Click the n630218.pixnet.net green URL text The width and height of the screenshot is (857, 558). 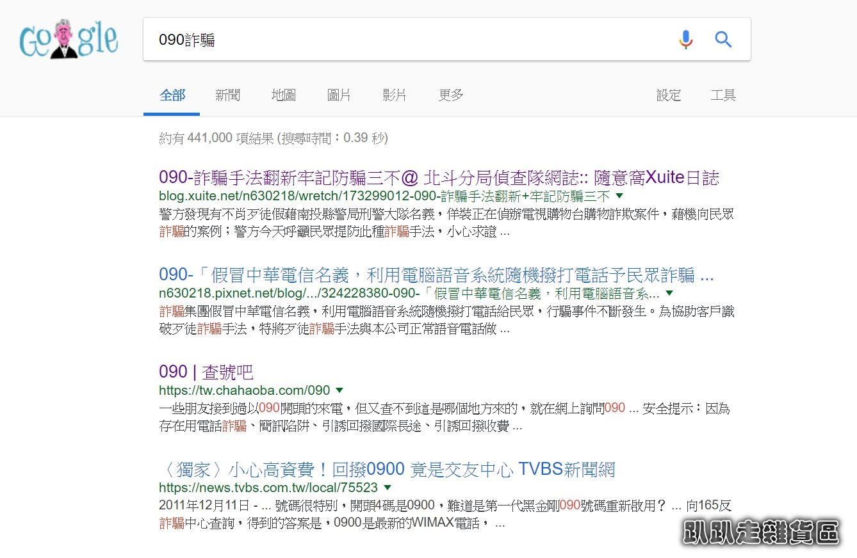[x=409, y=293]
